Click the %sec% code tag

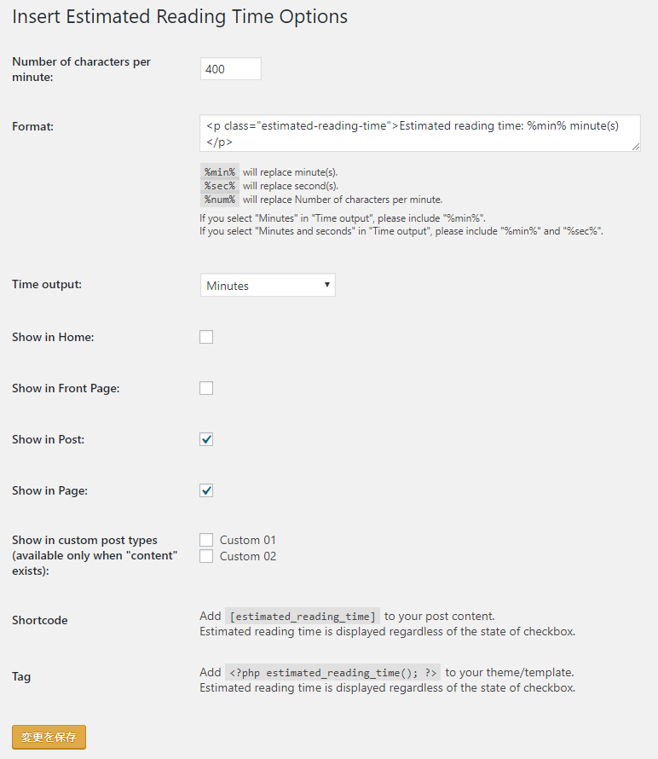coord(220,186)
